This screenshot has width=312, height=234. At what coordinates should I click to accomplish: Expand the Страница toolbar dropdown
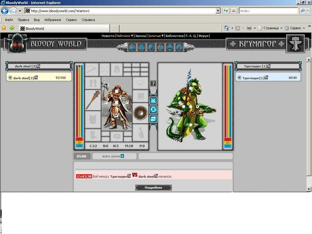(281, 28)
